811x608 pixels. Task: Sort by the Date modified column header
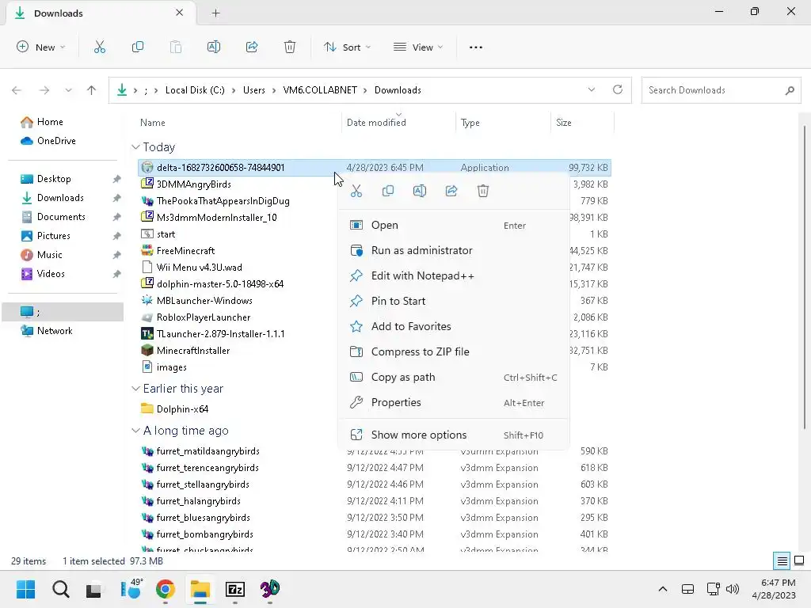[x=376, y=123]
